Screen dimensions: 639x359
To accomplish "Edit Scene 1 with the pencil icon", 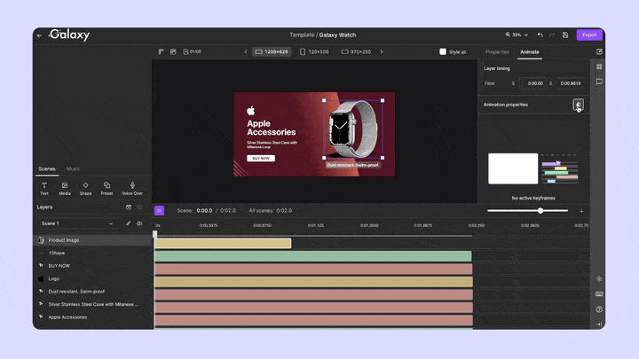I will pyautogui.click(x=128, y=223).
